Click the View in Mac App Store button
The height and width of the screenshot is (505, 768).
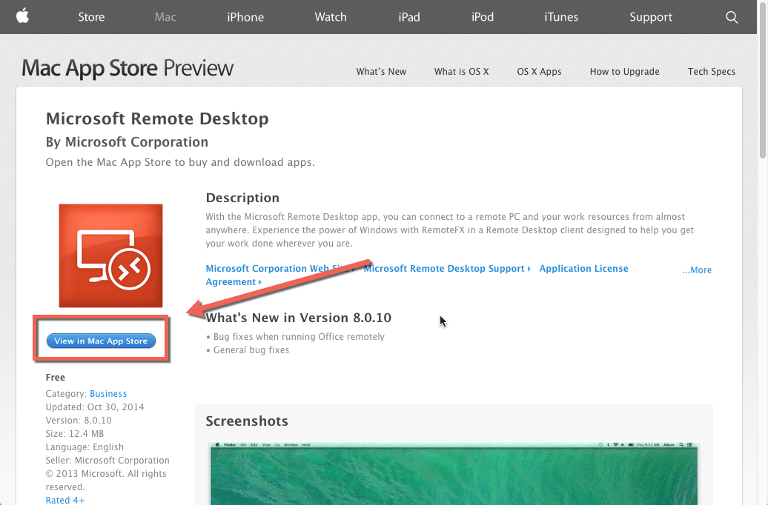coord(101,341)
